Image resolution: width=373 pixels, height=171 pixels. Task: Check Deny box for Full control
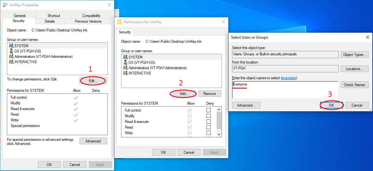point(208,110)
